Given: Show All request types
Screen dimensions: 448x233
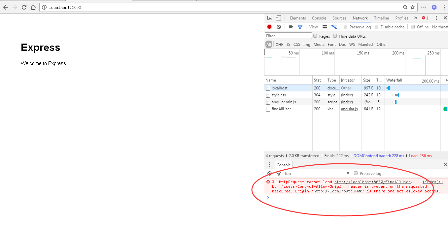Looking at the screenshot, I should pyautogui.click(x=269, y=45).
